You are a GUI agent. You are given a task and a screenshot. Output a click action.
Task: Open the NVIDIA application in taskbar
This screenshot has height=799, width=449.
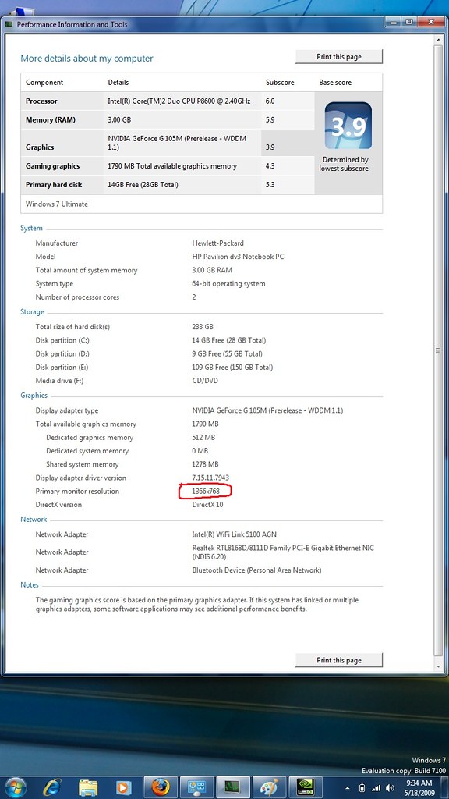pyautogui.click(x=306, y=788)
